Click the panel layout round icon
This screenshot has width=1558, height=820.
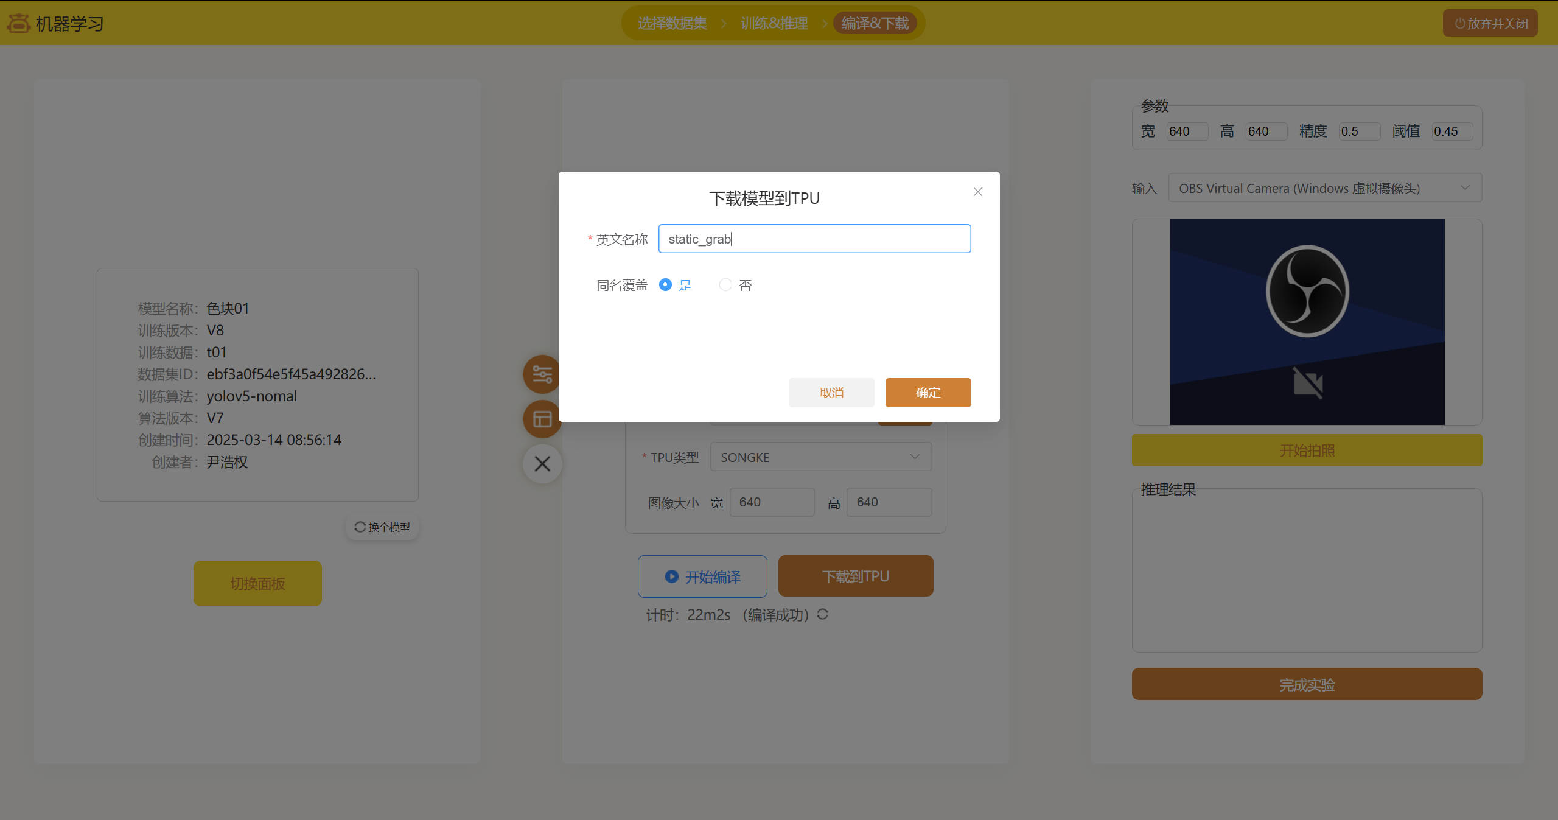[541, 419]
